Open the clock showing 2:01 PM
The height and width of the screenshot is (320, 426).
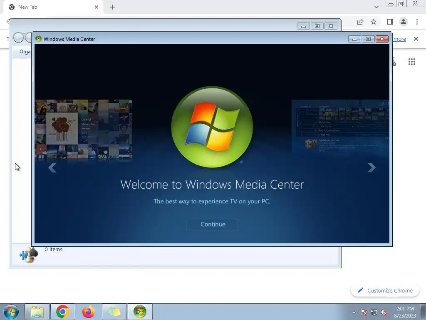pos(405,312)
